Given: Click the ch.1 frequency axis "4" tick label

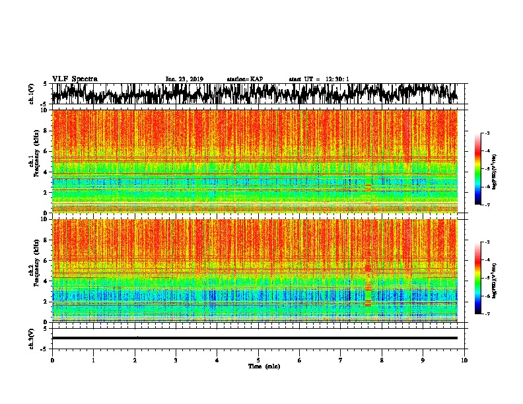Looking at the screenshot, I should (47, 172).
